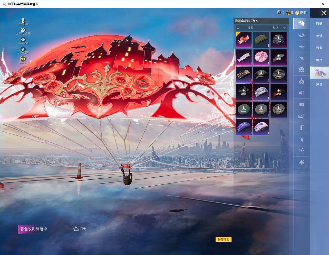
Task: Select the picture gallery category icon
Action: pos(302,116)
